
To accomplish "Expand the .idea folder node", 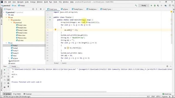I will [6, 15].
